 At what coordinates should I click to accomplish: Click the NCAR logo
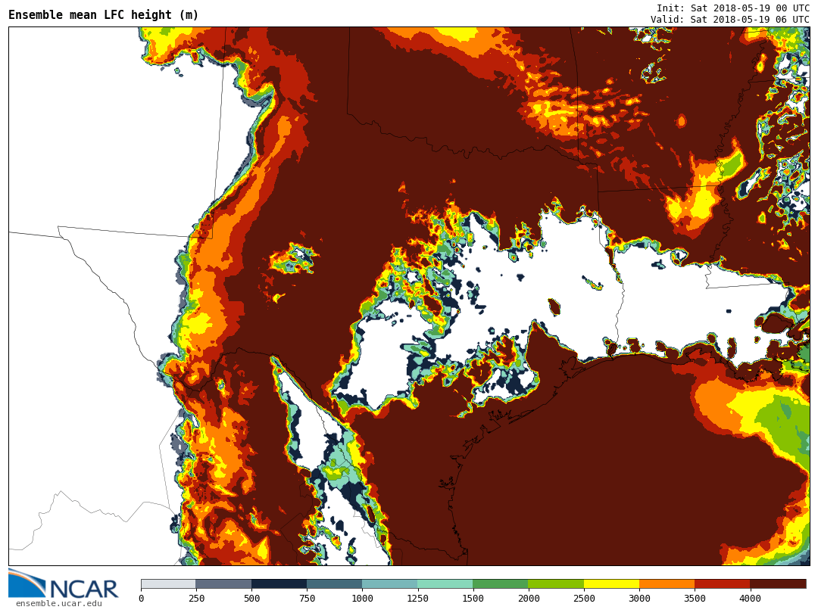tap(64, 584)
